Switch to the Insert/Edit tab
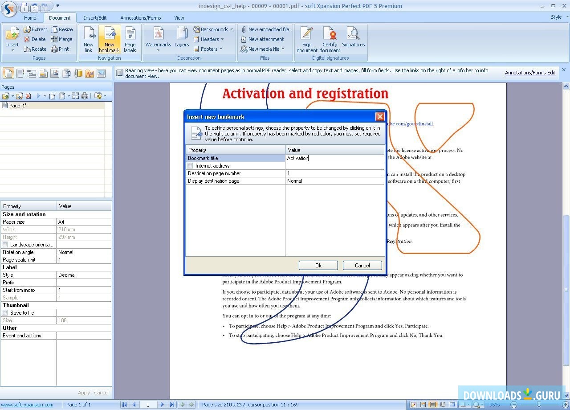570x410 pixels. click(x=95, y=18)
